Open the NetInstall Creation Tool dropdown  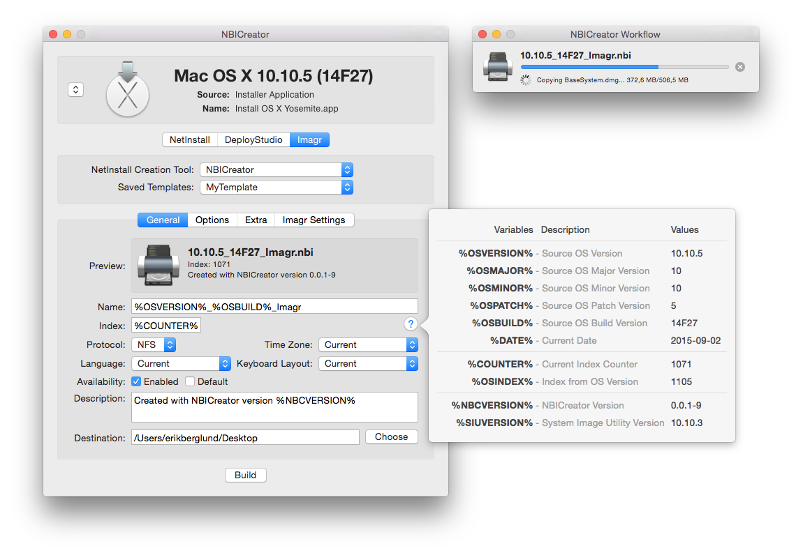(276, 169)
